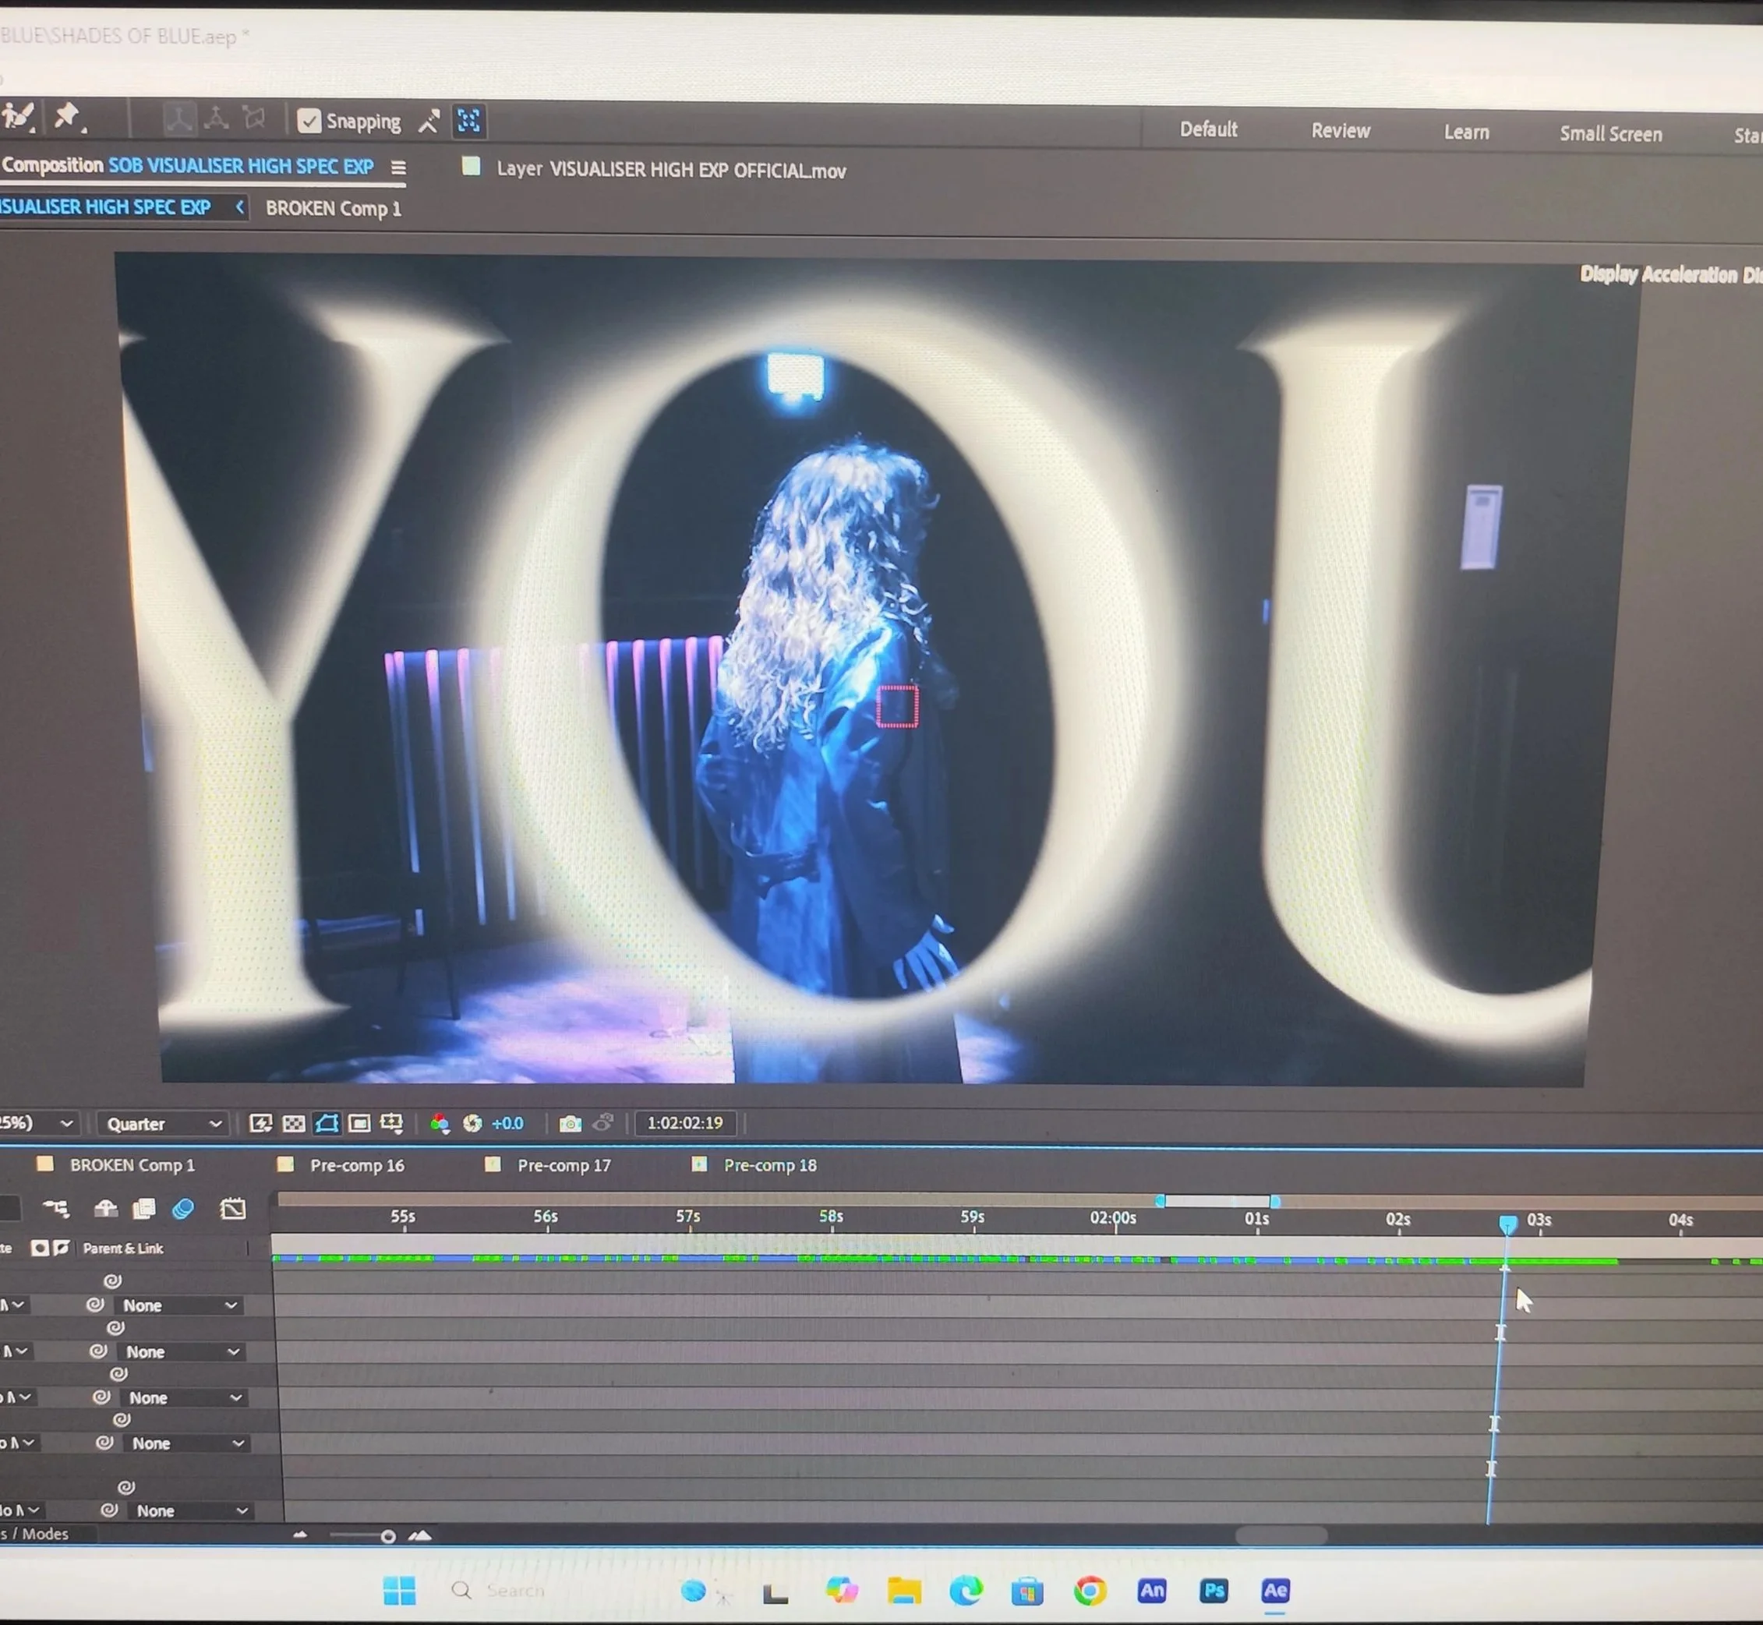
Task: Click the Region of Interest icon
Action: pyautogui.click(x=359, y=1124)
